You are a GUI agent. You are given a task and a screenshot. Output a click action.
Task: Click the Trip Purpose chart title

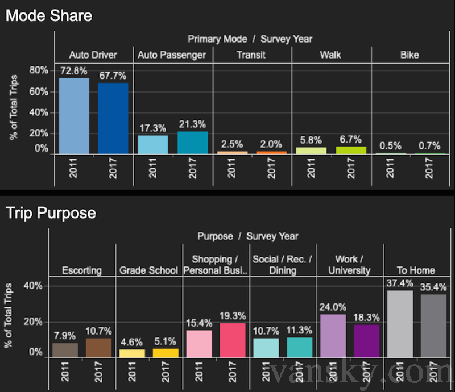tap(51, 213)
